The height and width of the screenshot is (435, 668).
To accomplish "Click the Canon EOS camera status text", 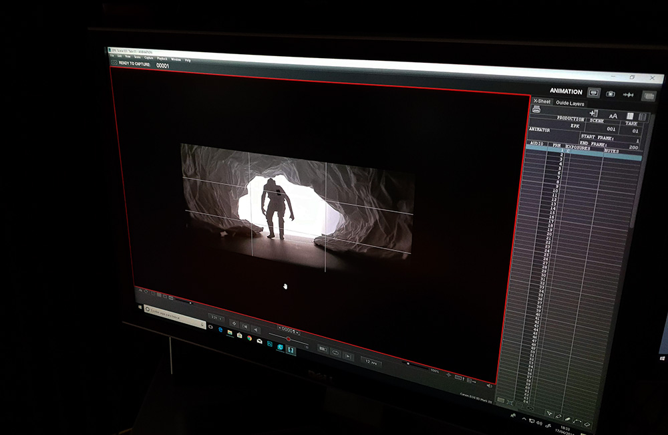I will click(476, 398).
